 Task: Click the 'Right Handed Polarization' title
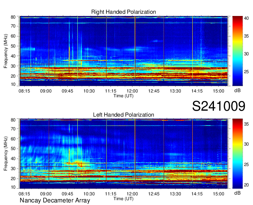(124, 12)
